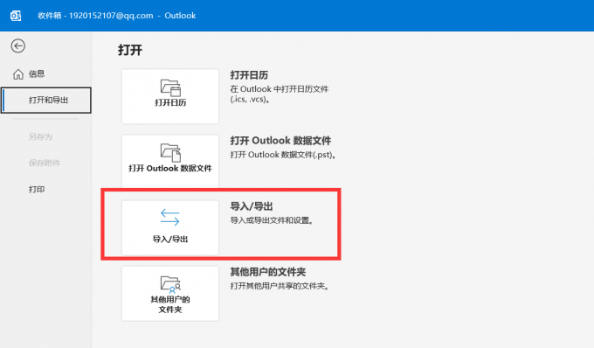
Task: Choose 另存为 in the sidebar
Action: coord(40,136)
